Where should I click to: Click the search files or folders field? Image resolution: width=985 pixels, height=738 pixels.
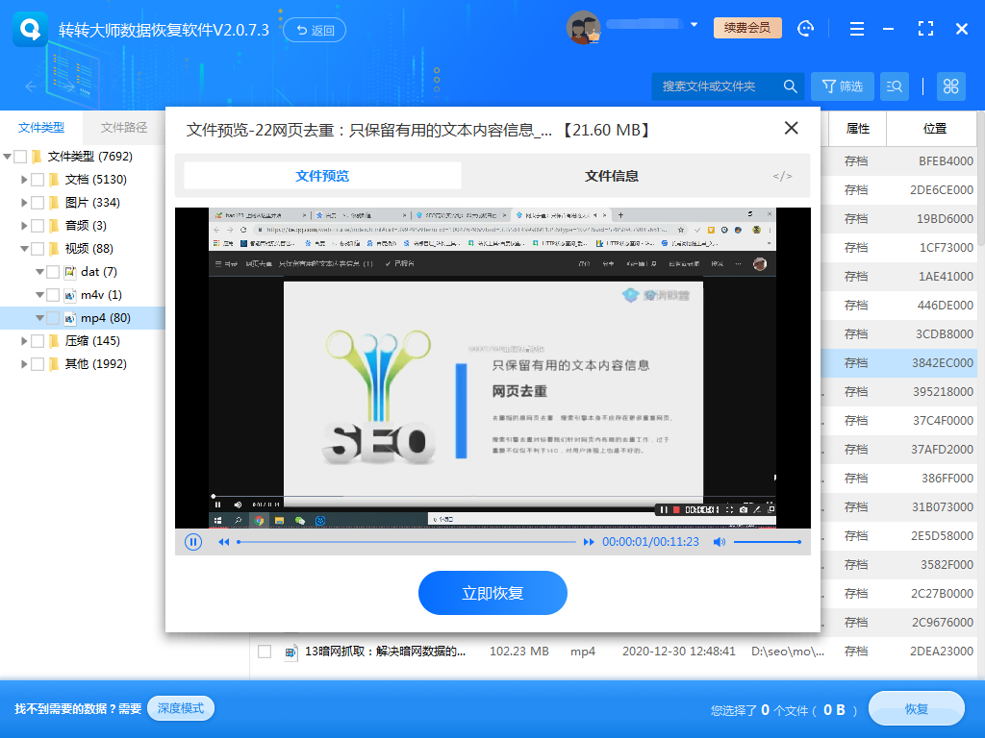(718, 86)
